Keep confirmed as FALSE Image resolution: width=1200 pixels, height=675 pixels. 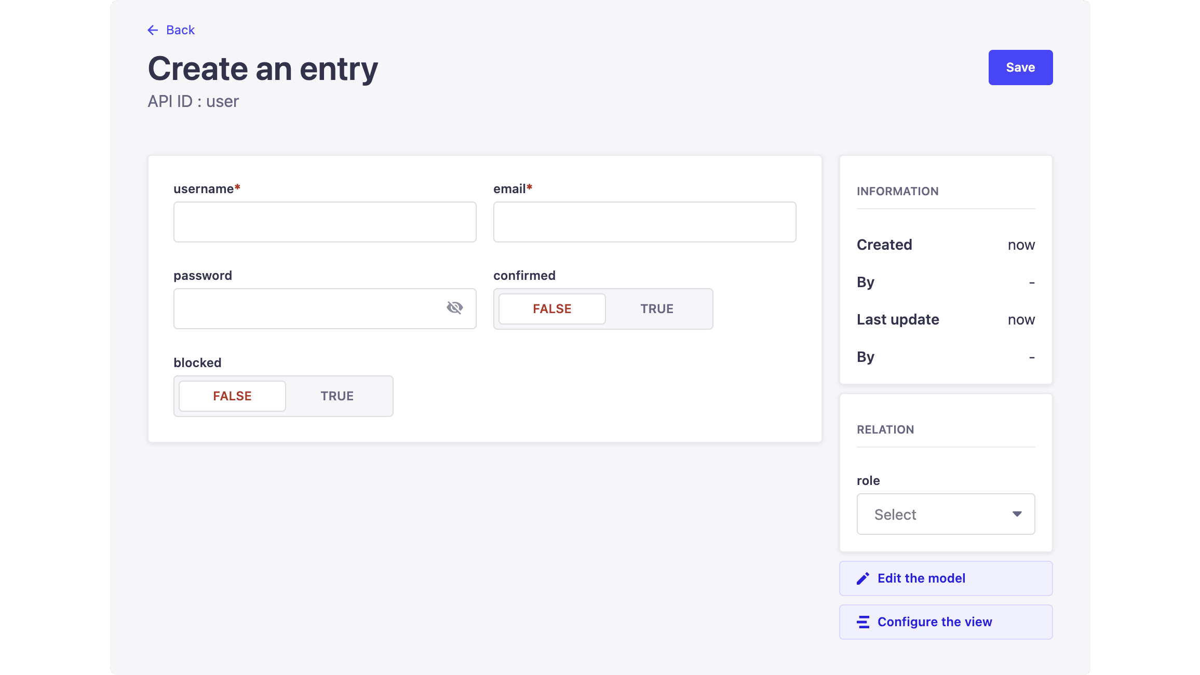point(551,308)
